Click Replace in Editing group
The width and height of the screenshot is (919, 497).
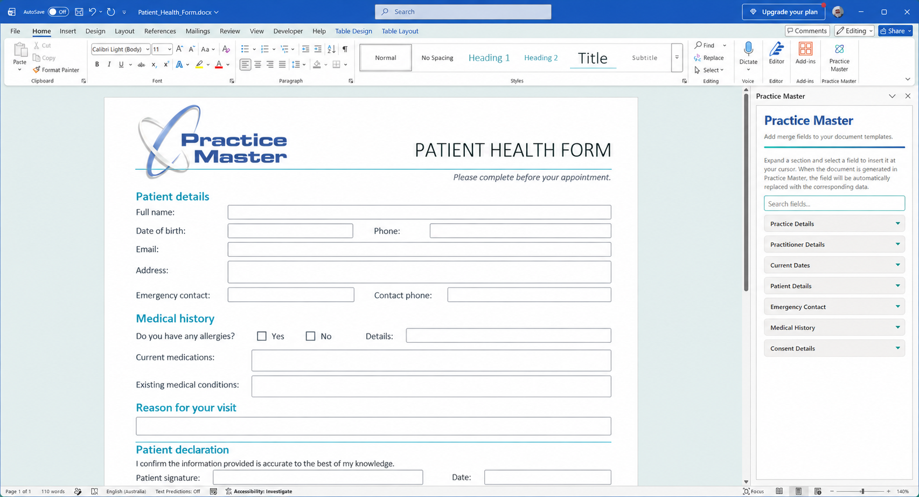point(709,58)
